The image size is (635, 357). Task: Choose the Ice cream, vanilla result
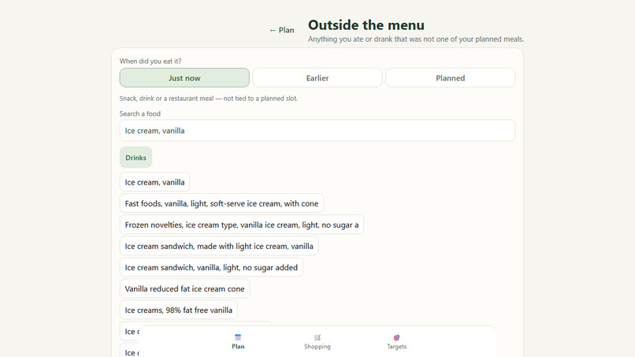point(154,182)
